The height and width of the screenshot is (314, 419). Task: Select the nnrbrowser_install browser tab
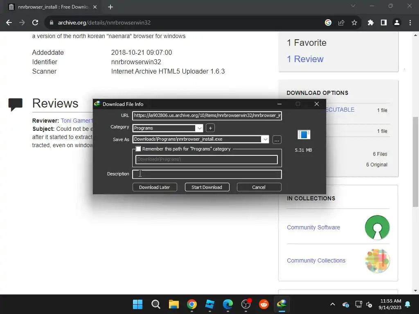click(53, 7)
